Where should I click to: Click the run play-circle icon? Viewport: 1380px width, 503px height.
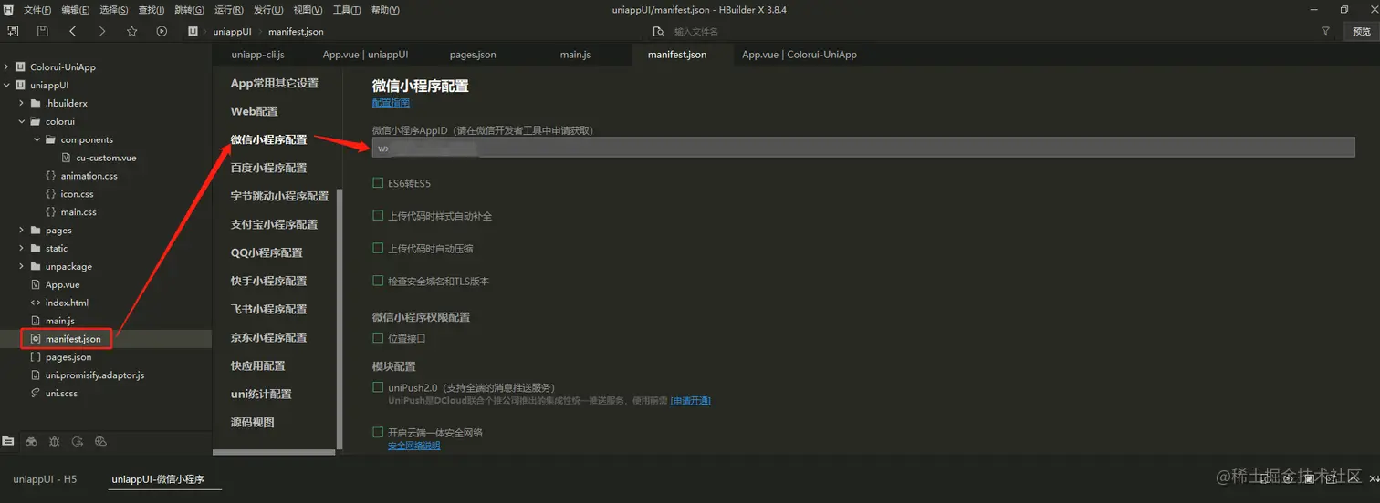pos(162,31)
